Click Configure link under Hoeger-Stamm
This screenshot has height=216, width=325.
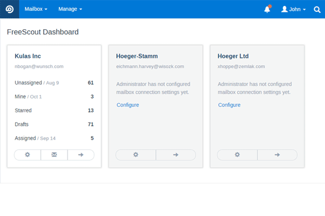128,105
